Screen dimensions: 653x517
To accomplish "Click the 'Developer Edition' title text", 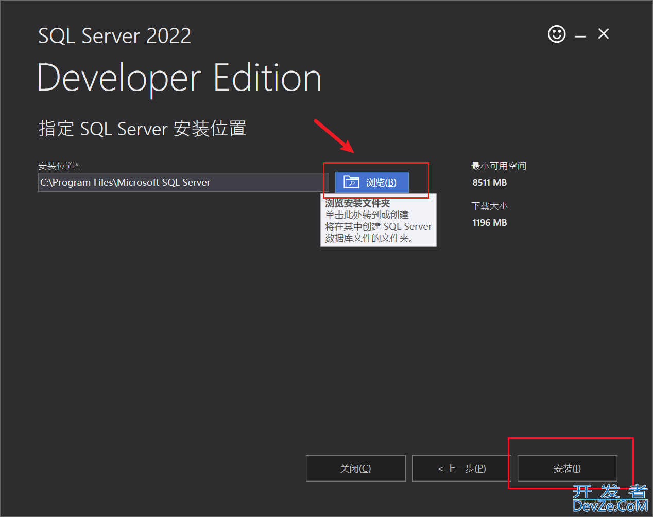I will (179, 78).
